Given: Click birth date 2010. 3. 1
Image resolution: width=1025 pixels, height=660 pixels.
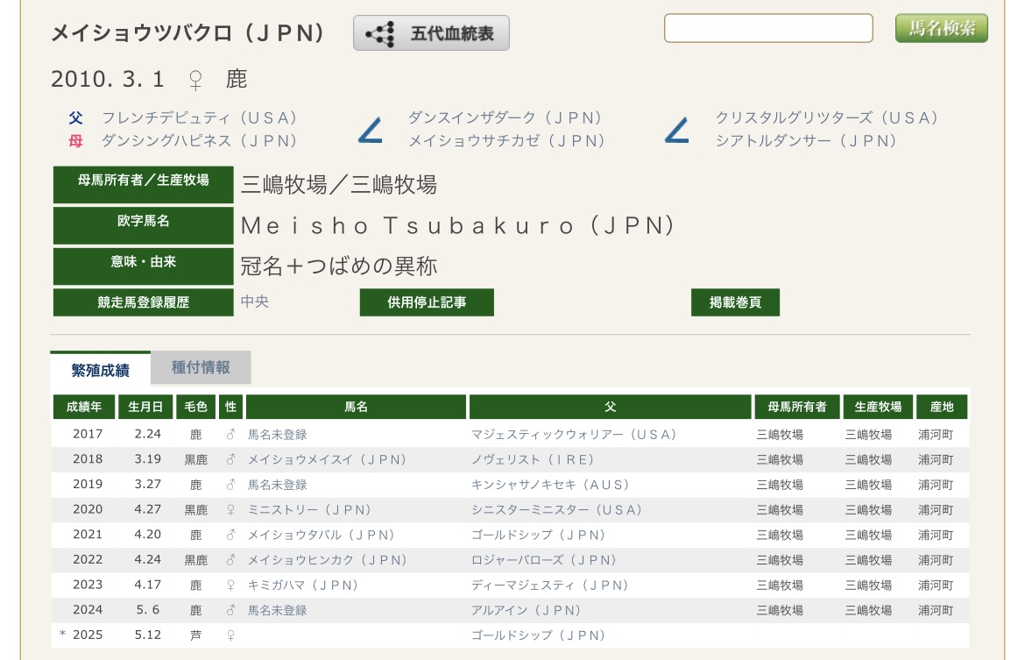Looking at the screenshot, I should 108,79.
